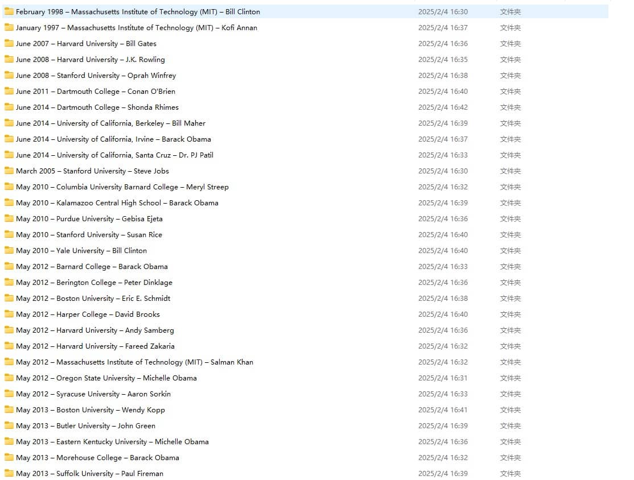Select 'June 2007 – Harvard University – Bill Gates'
634x480 pixels.
tap(86, 44)
